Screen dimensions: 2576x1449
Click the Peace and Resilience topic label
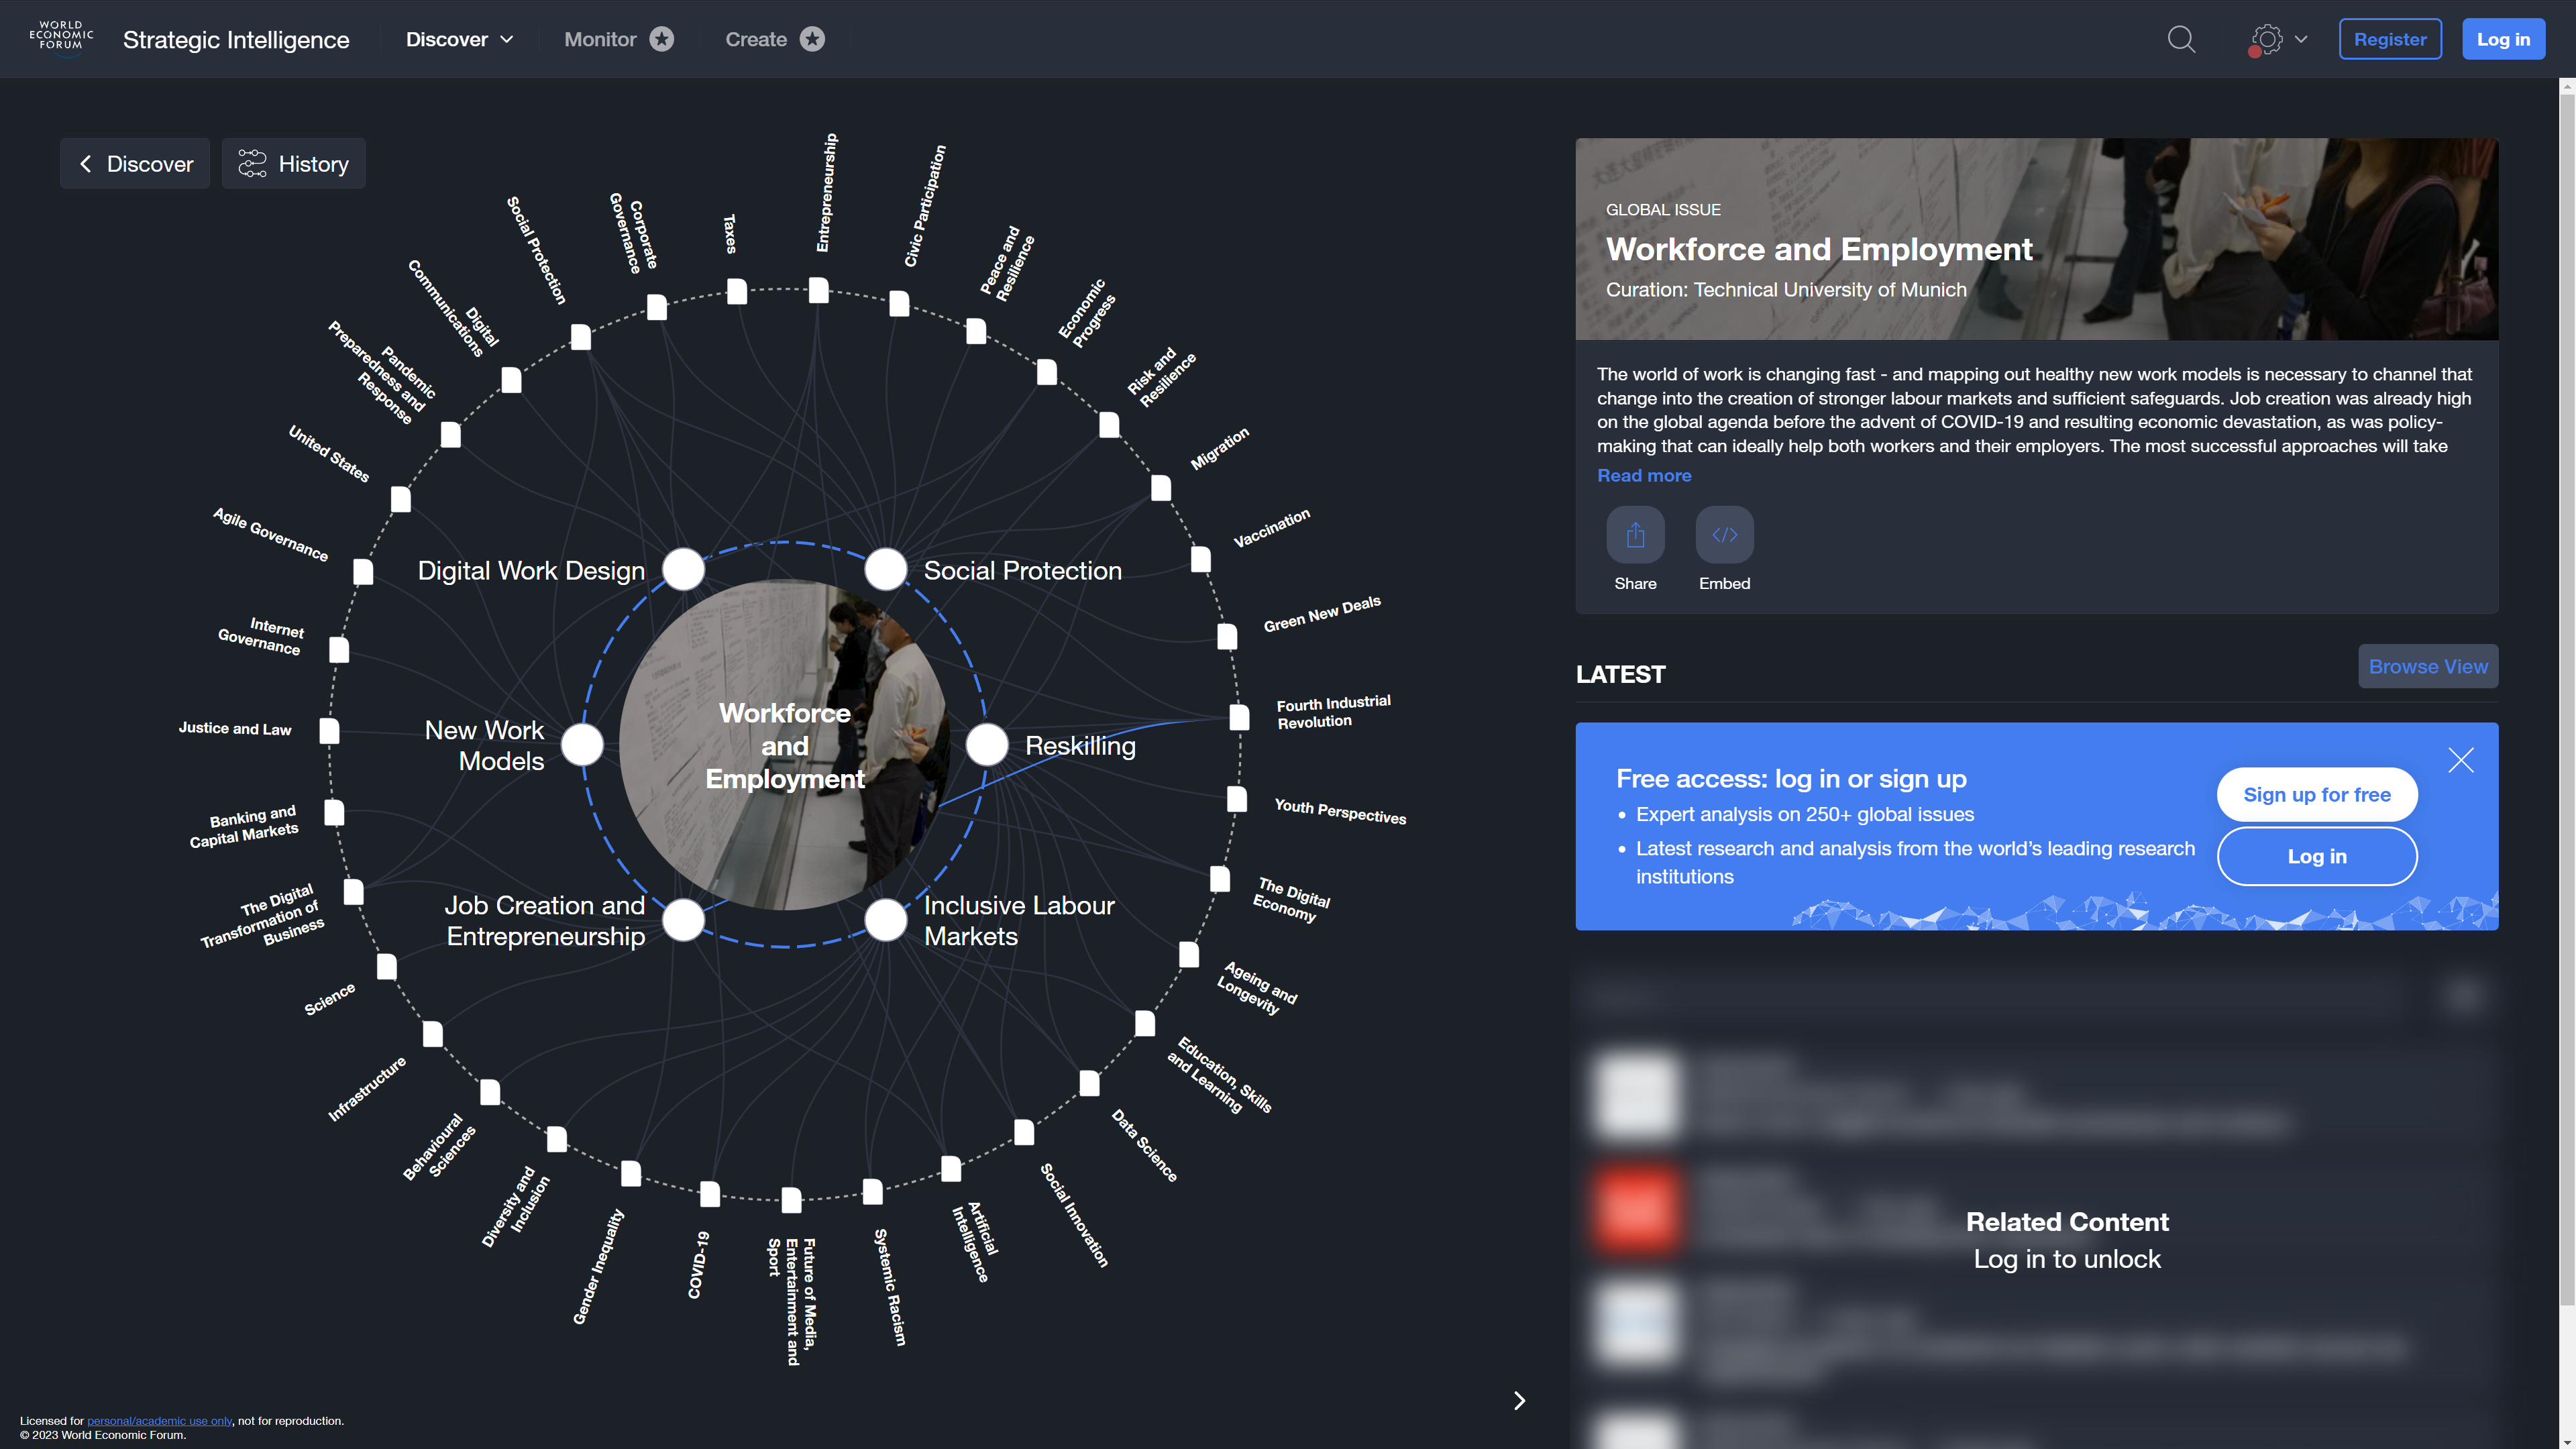click(x=1007, y=263)
